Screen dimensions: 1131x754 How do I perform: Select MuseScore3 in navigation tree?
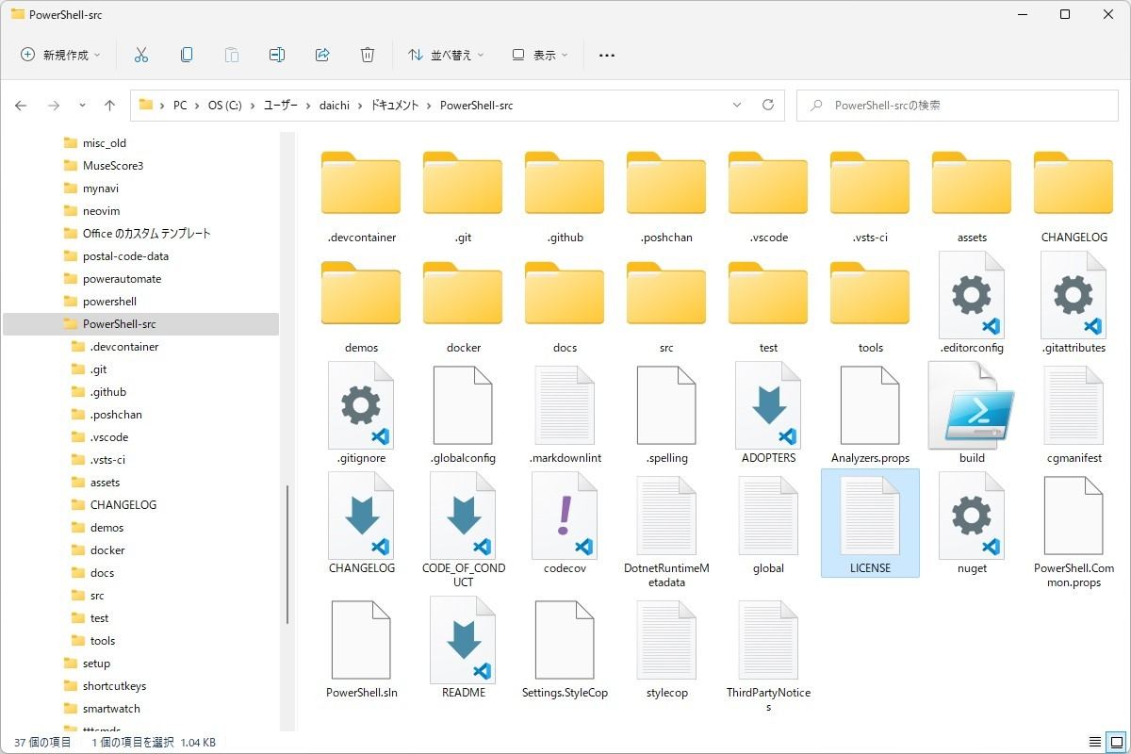click(x=112, y=166)
